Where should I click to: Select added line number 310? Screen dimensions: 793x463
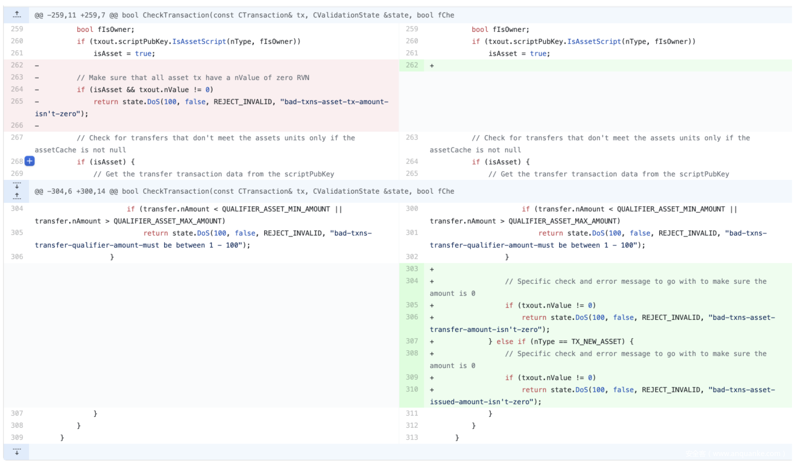(x=412, y=389)
